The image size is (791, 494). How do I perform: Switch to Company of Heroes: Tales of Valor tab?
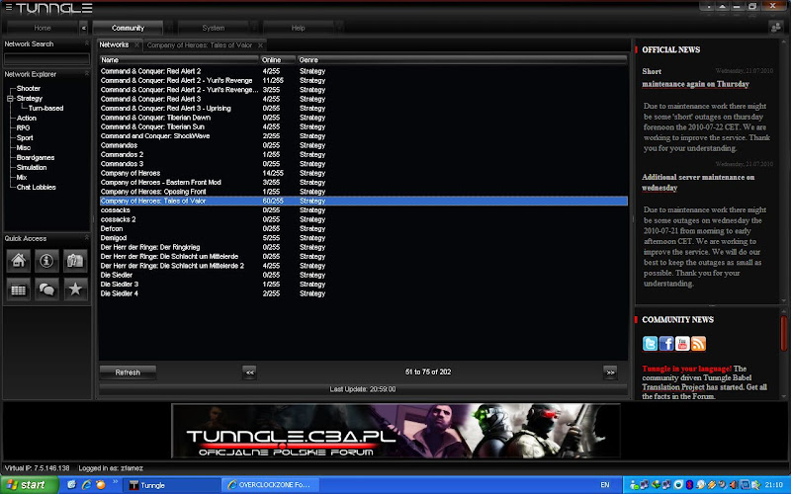tap(200, 45)
